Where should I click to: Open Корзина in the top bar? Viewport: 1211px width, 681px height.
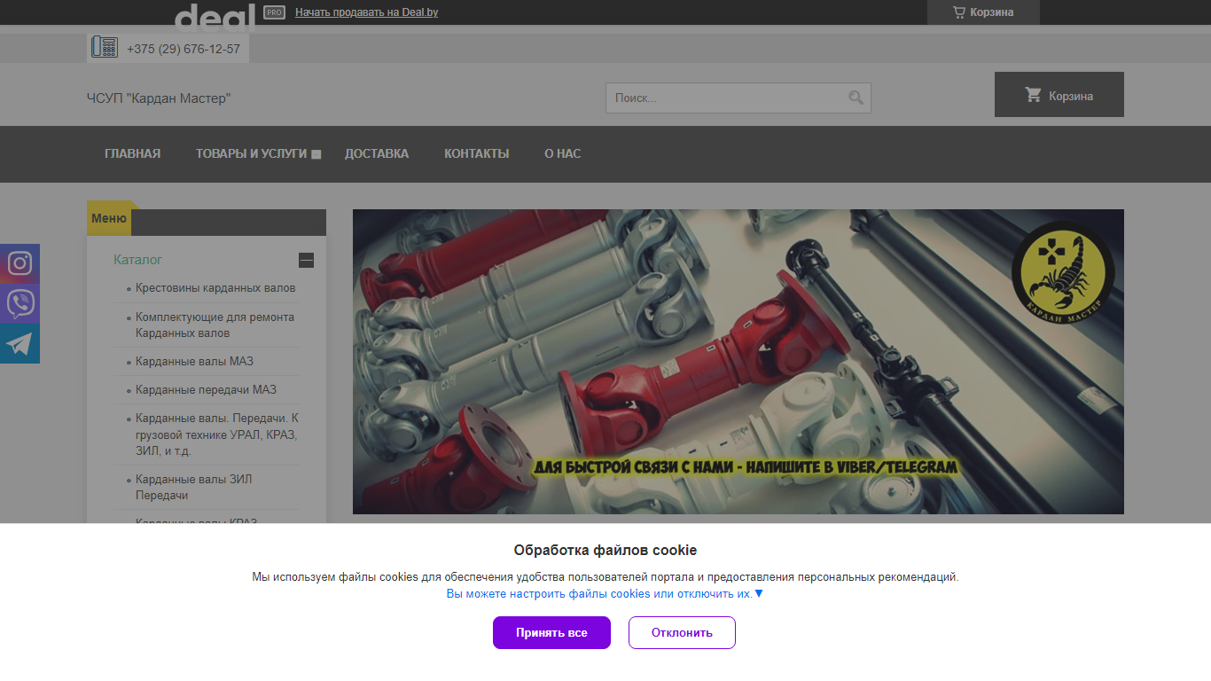[983, 12]
